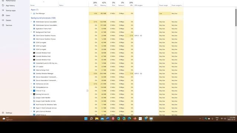The image size is (237, 133).
Task: Sort by the Disk column header
Action: [x=111, y=4]
